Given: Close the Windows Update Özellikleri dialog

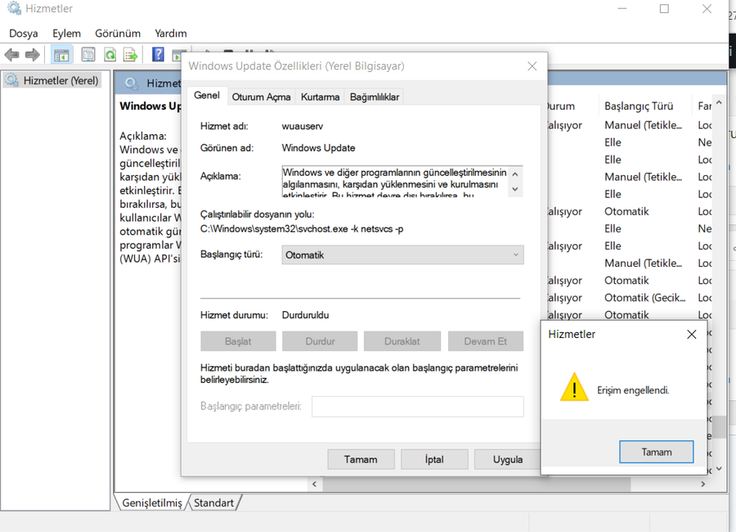Looking at the screenshot, I should point(532,66).
